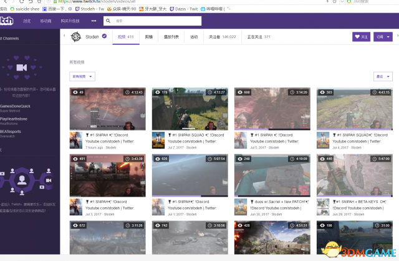Click Stodeh link under Jul 5, 2017 video
Screen dimensions: 399x261
pos(274,147)
